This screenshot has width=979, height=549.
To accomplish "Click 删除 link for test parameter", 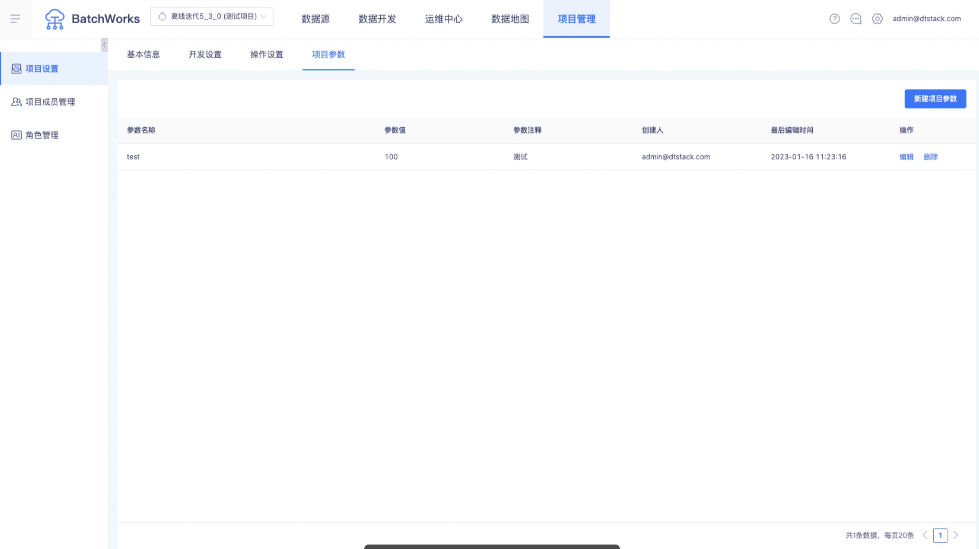I will pos(931,157).
